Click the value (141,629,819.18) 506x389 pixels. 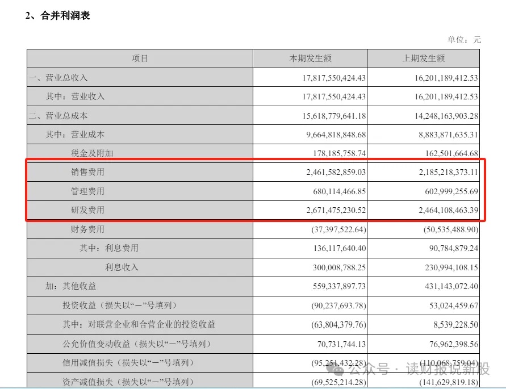pyautogui.click(x=449, y=383)
